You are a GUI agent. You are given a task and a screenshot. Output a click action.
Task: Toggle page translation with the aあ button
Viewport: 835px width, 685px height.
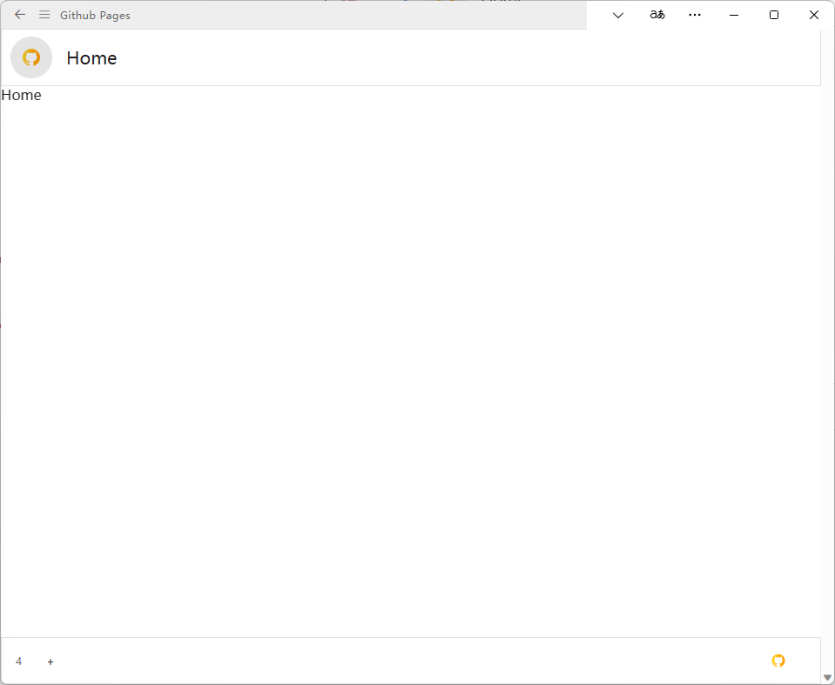(x=657, y=15)
